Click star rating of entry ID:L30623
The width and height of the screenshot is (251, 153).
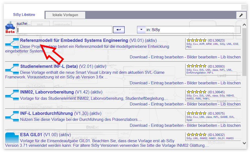point(196,40)
